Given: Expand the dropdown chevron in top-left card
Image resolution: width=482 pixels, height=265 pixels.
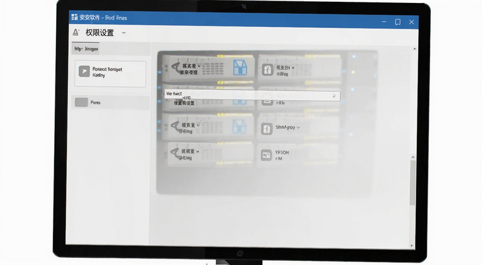Looking at the screenshot, I should 199,66.
